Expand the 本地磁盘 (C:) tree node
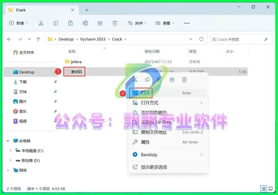 10,151
